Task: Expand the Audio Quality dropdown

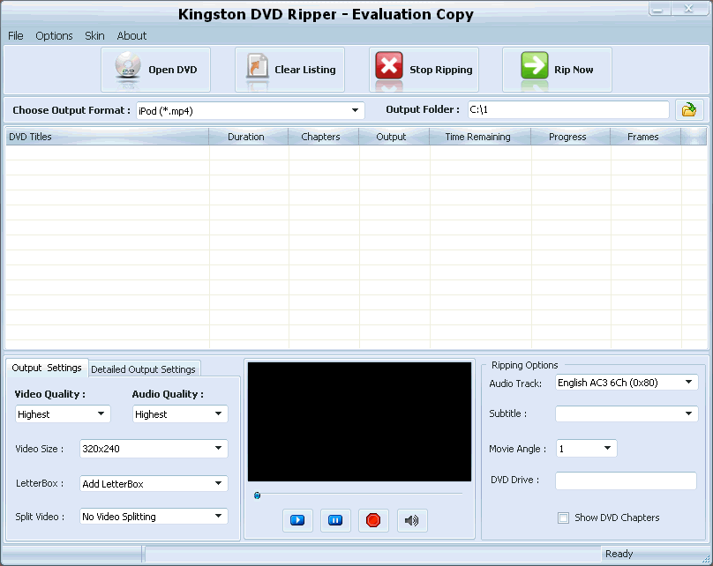Action: (x=180, y=413)
